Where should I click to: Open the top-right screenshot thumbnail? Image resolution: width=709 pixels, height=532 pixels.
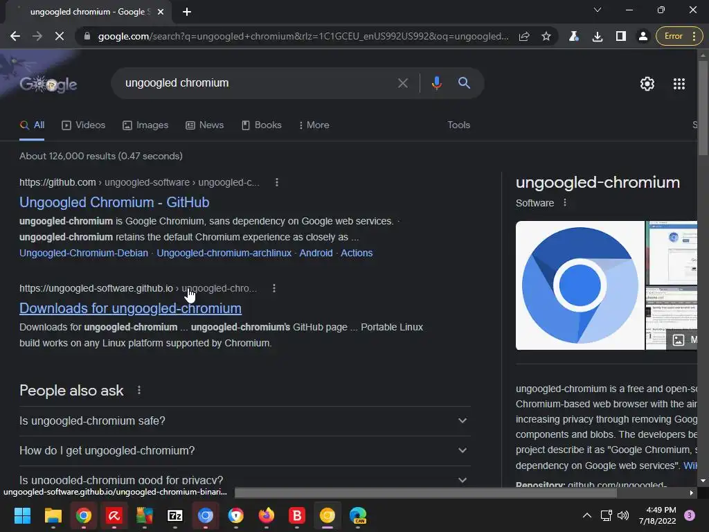[x=672, y=252]
